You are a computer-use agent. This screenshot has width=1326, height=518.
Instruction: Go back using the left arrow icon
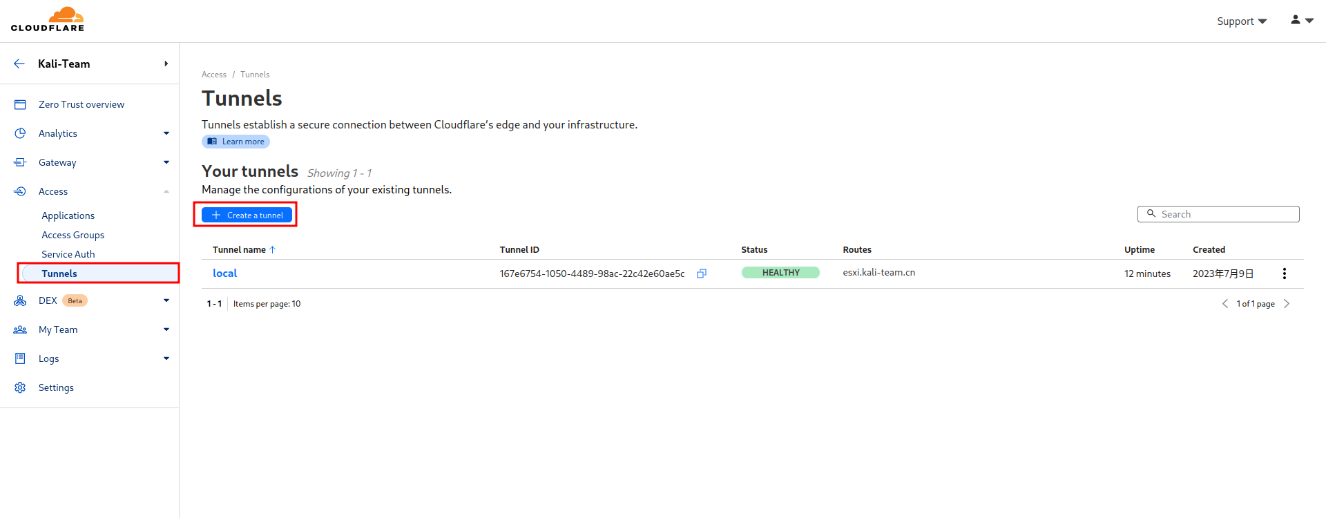pos(19,64)
